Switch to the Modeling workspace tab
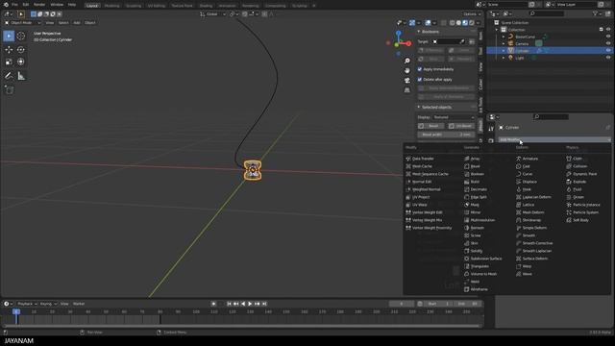This screenshot has width=615, height=346. click(x=111, y=6)
